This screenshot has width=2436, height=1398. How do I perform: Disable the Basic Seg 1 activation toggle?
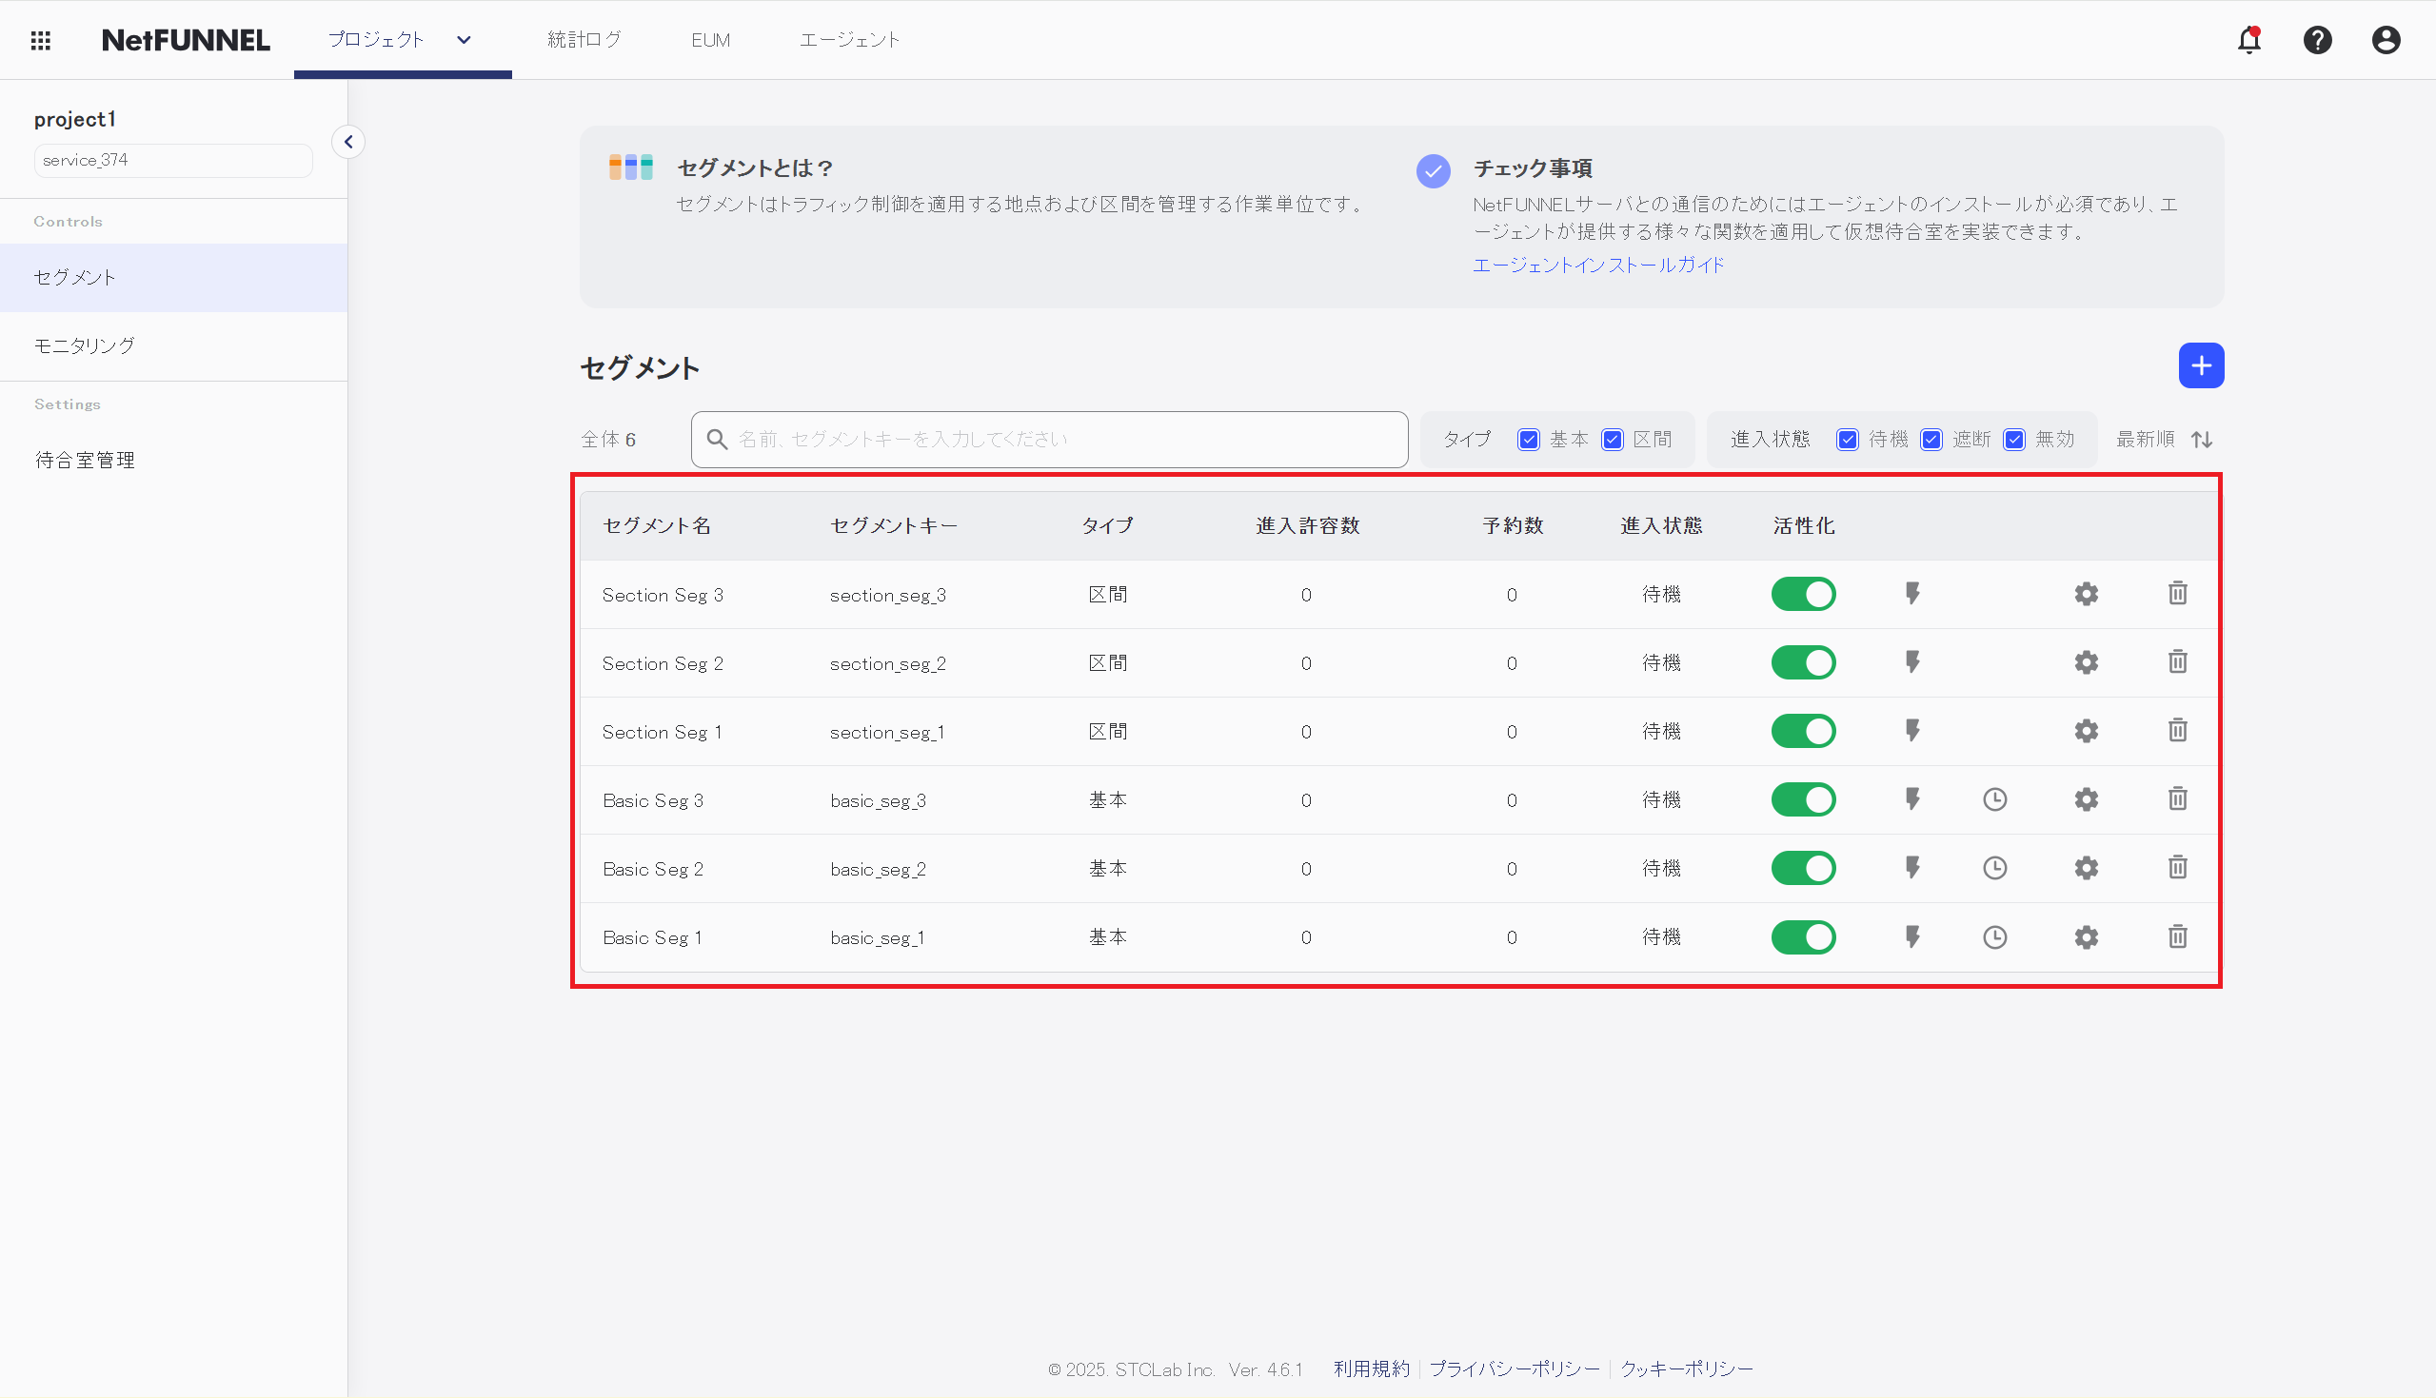coord(1802,937)
